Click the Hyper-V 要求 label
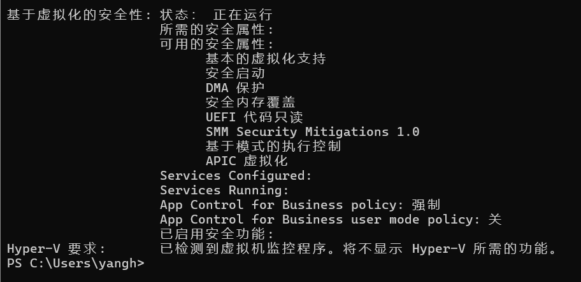This screenshot has width=581, height=282. point(56,248)
